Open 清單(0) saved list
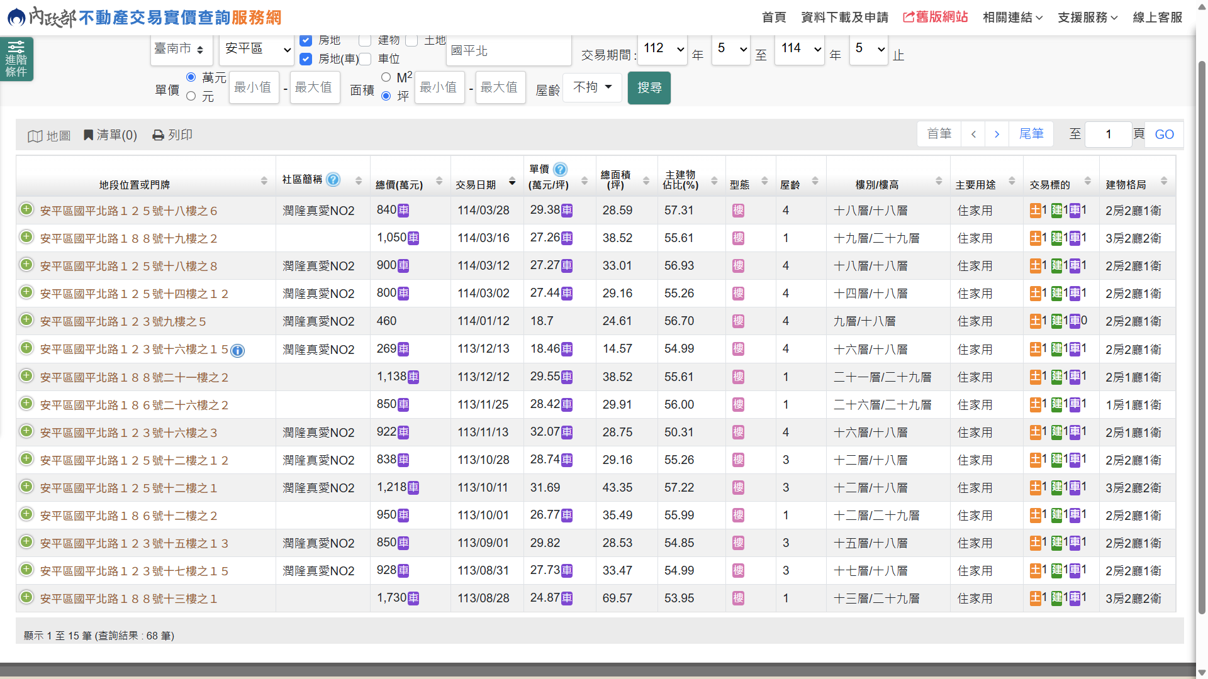Viewport: 1208px width, 679px height. (x=110, y=135)
